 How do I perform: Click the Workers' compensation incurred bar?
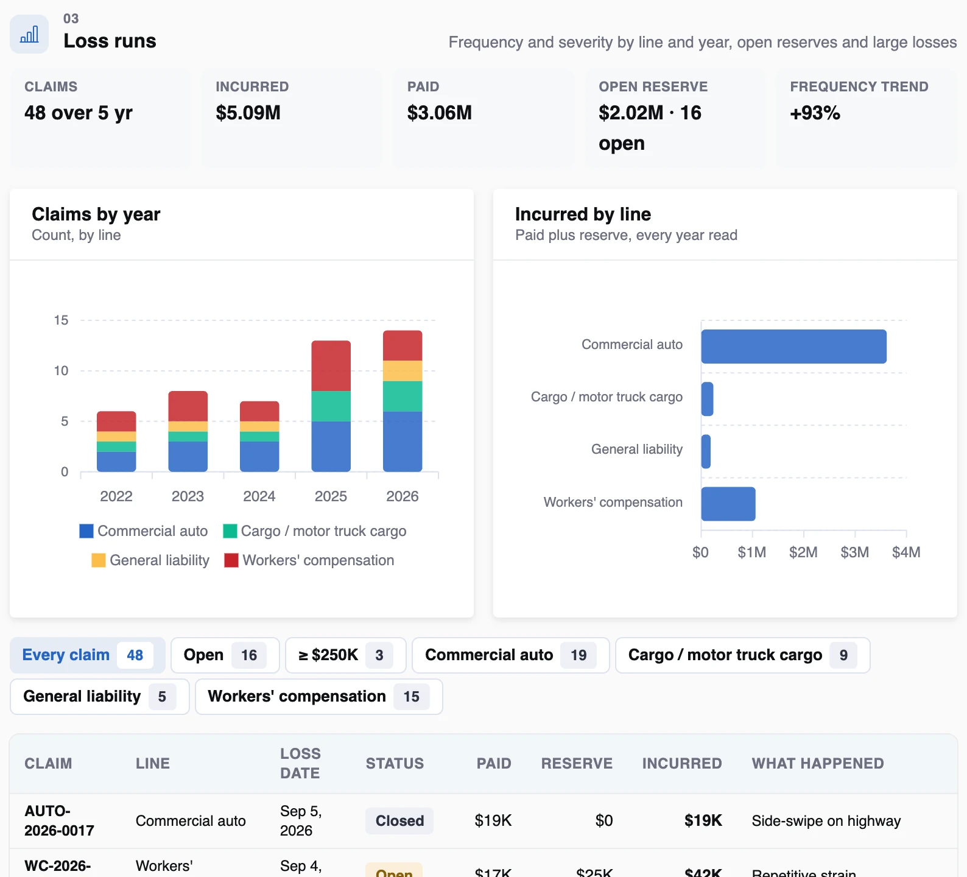[x=728, y=504]
